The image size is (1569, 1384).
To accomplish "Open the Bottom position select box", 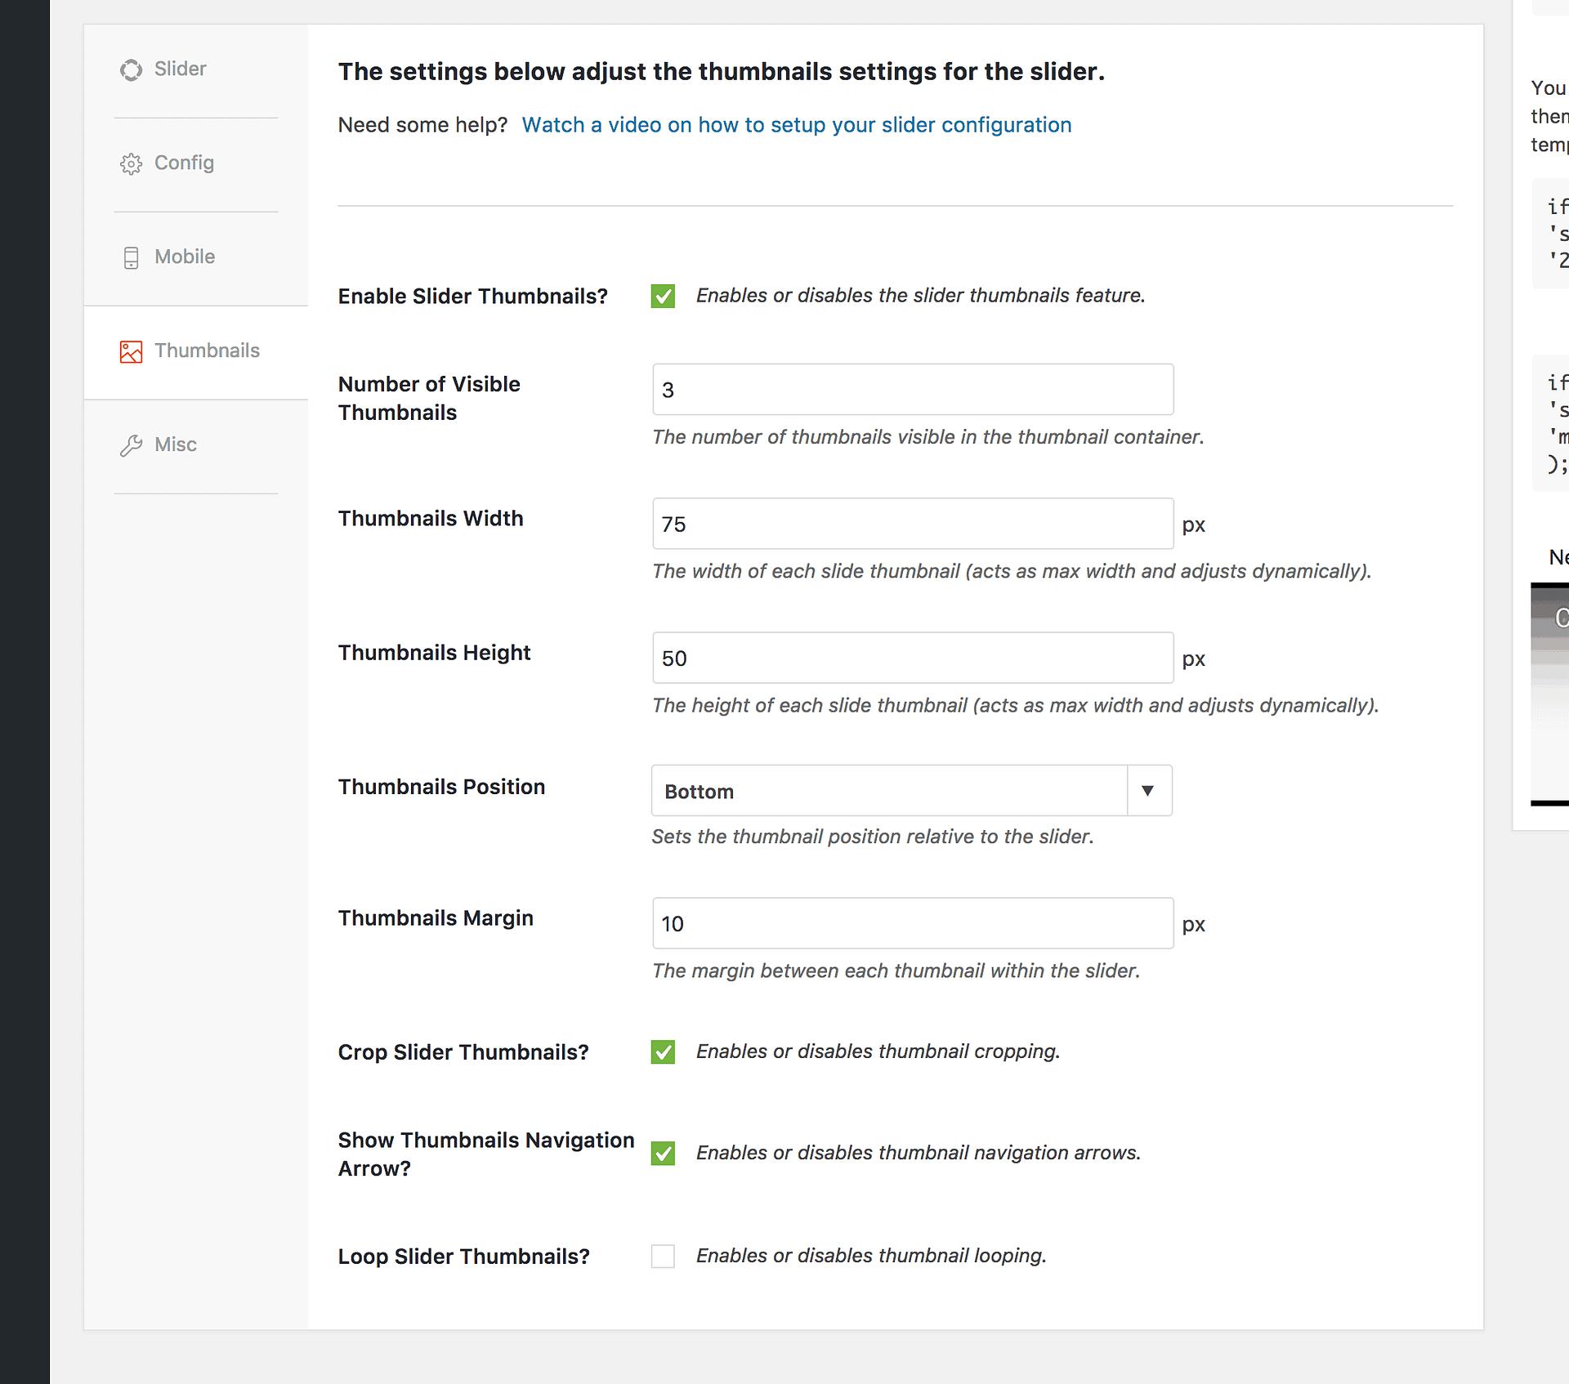I will 889,790.
